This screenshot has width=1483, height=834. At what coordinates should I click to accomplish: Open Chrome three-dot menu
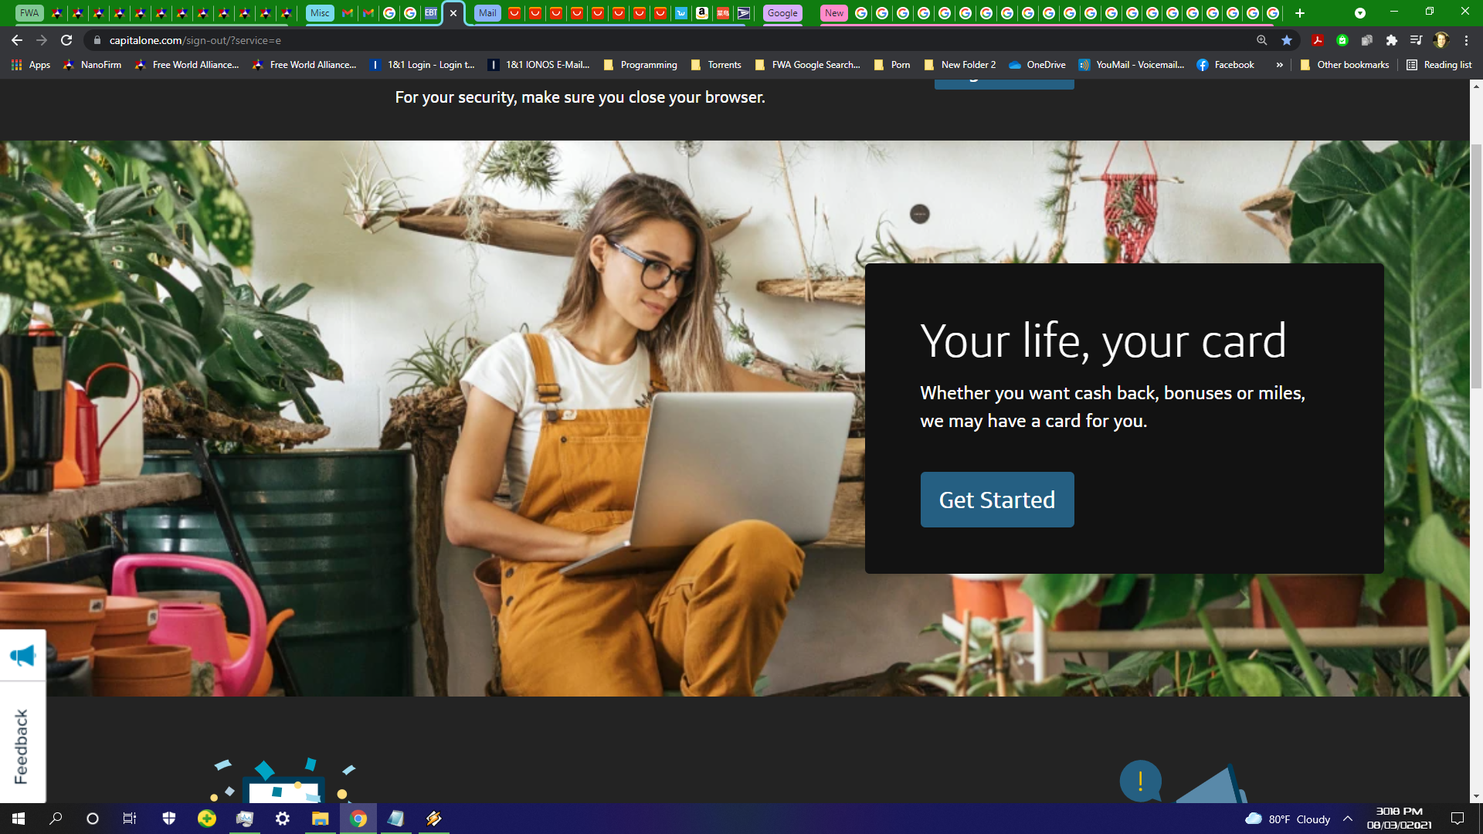1466,40
